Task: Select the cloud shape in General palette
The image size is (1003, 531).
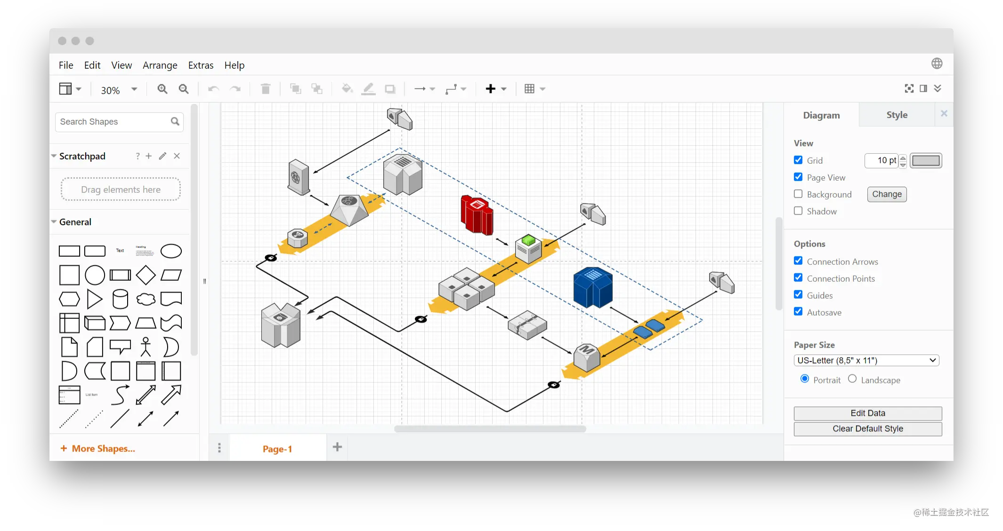Action: (x=146, y=299)
